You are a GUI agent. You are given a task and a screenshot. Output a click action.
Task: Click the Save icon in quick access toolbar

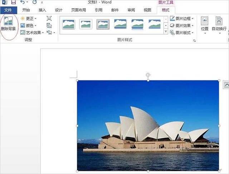click(x=13, y=3)
